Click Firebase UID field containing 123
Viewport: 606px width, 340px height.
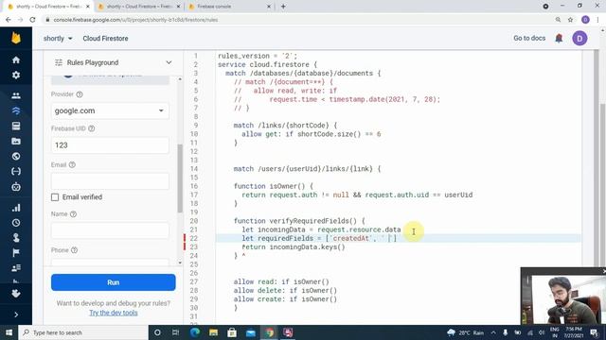coord(110,145)
